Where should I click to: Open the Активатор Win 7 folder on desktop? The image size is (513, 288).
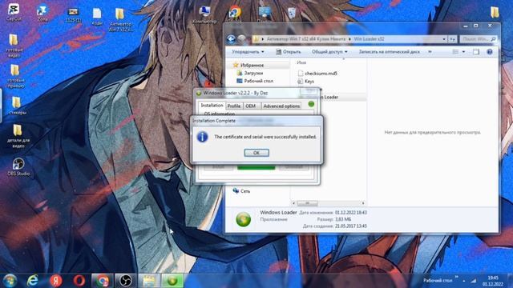(x=120, y=19)
